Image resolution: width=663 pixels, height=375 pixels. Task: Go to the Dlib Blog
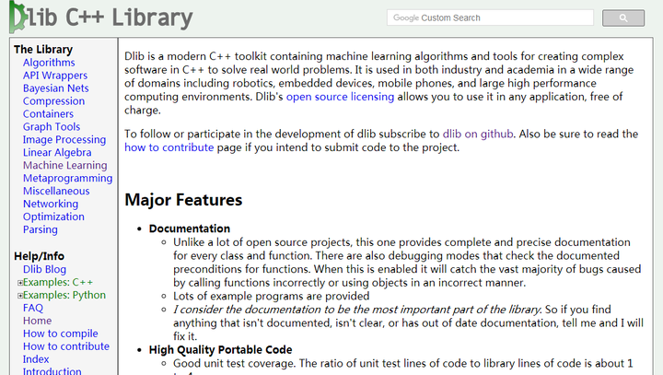coord(44,269)
